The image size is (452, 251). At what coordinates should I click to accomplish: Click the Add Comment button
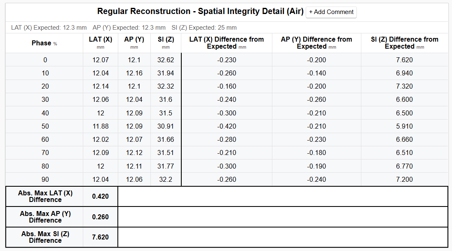pyautogui.click(x=331, y=12)
